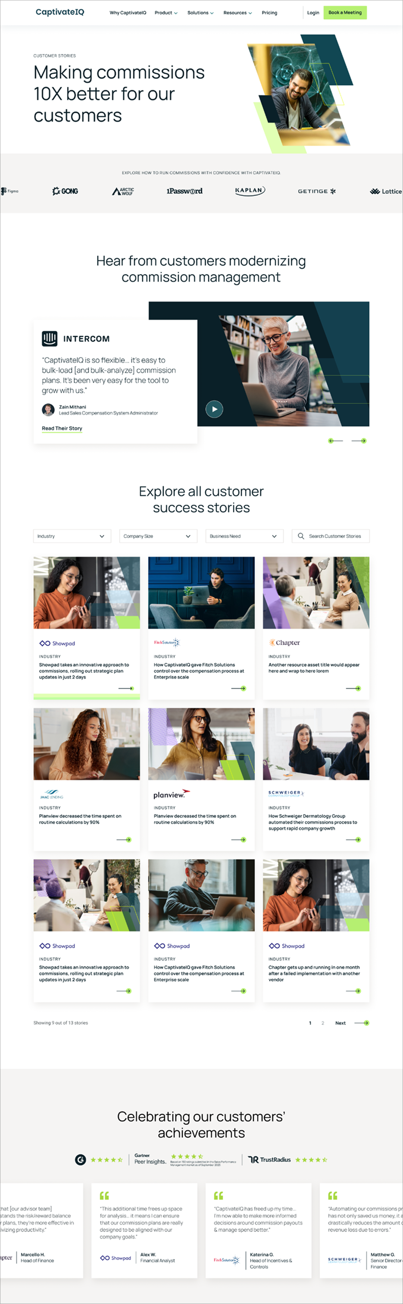Go to page 2 of stories
Screen dimensions: 403x1304
pos(322,1023)
